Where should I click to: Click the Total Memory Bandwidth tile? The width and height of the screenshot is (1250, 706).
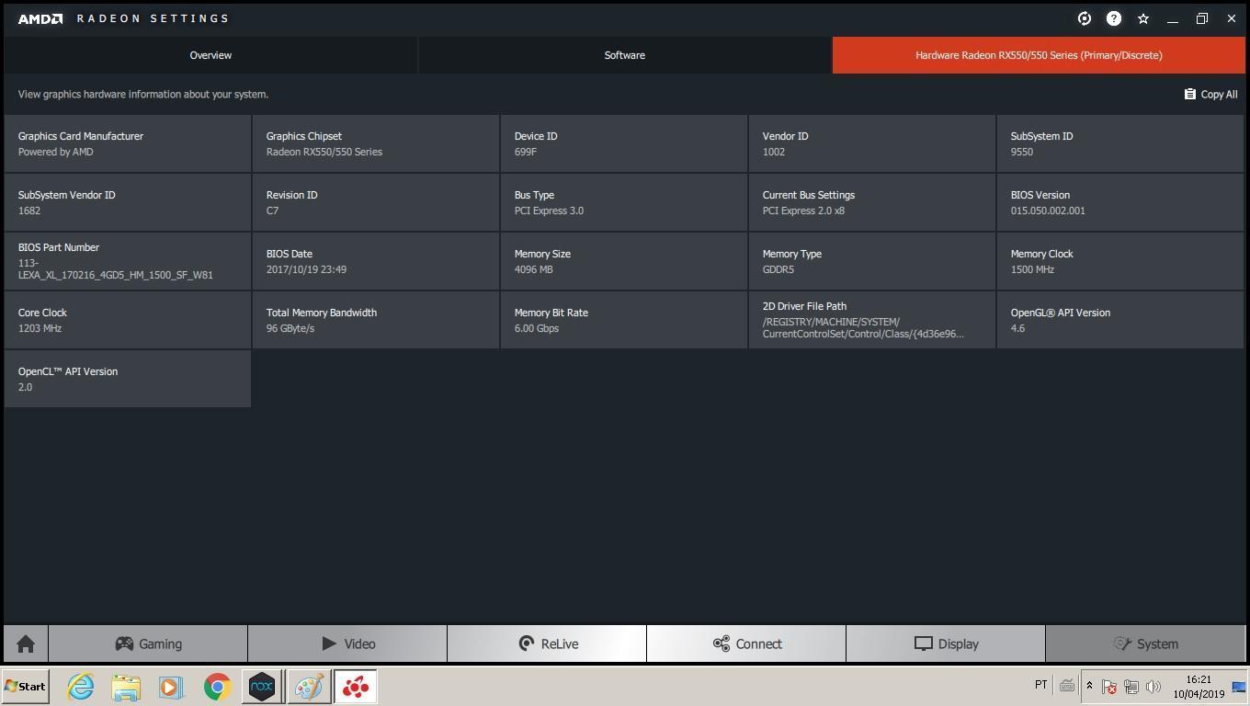[376, 320]
